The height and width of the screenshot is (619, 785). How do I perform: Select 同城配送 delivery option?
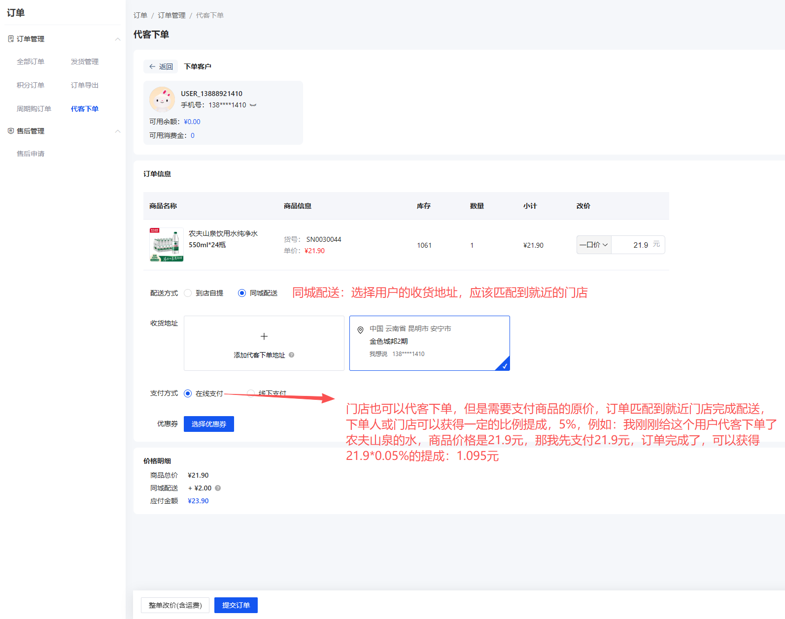click(x=242, y=293)
